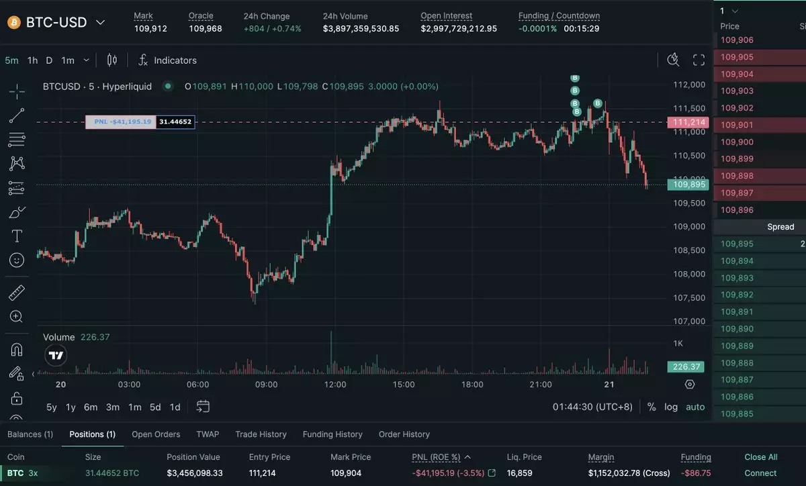Toggle auto scale on price axis
The width and height of the screenshot is (806, 486).
[695, 407]
